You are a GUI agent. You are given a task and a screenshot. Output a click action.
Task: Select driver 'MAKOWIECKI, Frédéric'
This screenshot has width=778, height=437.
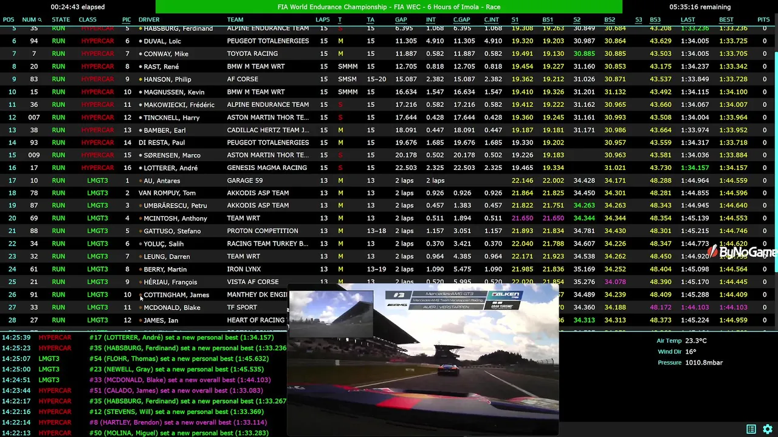pyautogui.click(x=179, y=104)
